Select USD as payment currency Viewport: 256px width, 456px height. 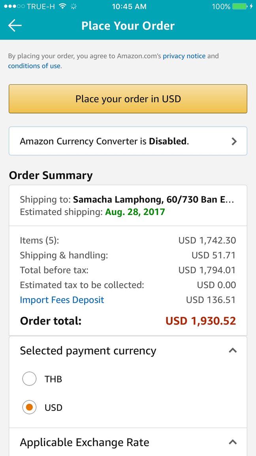[x=30, y=407]
